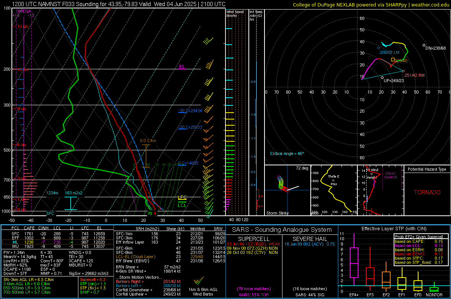The height and width of the screenshot is (299, 451).
Task: Click the '0 C=14685'' freezing level label
Action: click(x=188, y=163)
